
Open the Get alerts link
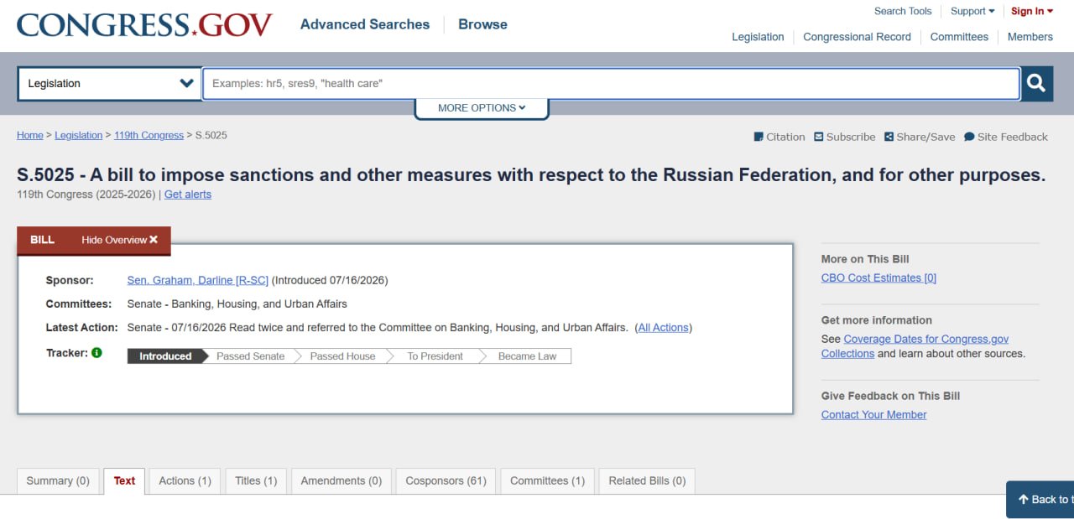click(188, 195)
